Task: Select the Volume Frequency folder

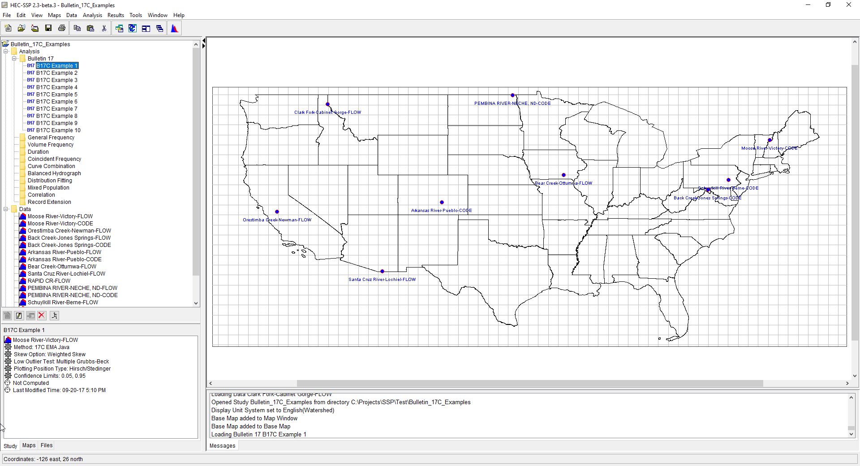Action: tap(51, 145)
